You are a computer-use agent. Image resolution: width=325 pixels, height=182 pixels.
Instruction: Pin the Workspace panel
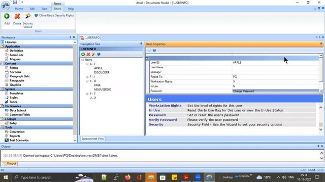pos(70,37)
